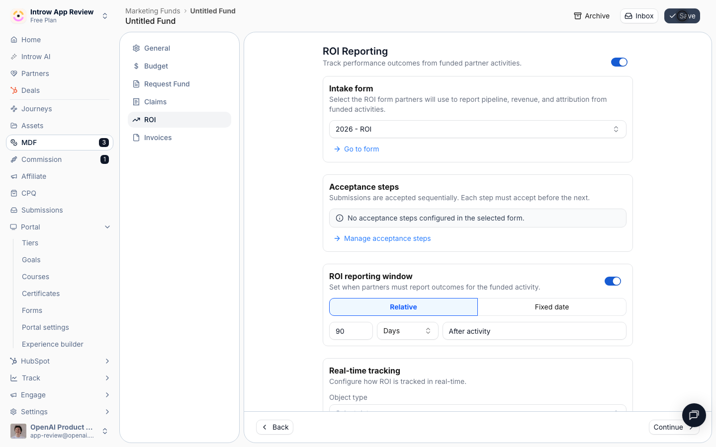Turn off the ROI reporting window toggle
Screen dimensions: 716x447
(613, 281)
